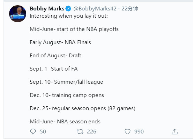
Task: Open the share tweet upload icon
Action: [x=175, y=131]
